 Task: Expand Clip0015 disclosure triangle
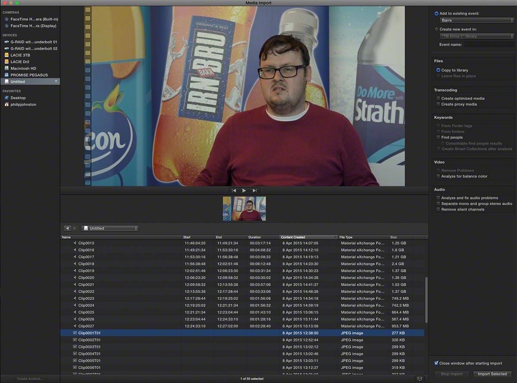(x=75, y=243)
